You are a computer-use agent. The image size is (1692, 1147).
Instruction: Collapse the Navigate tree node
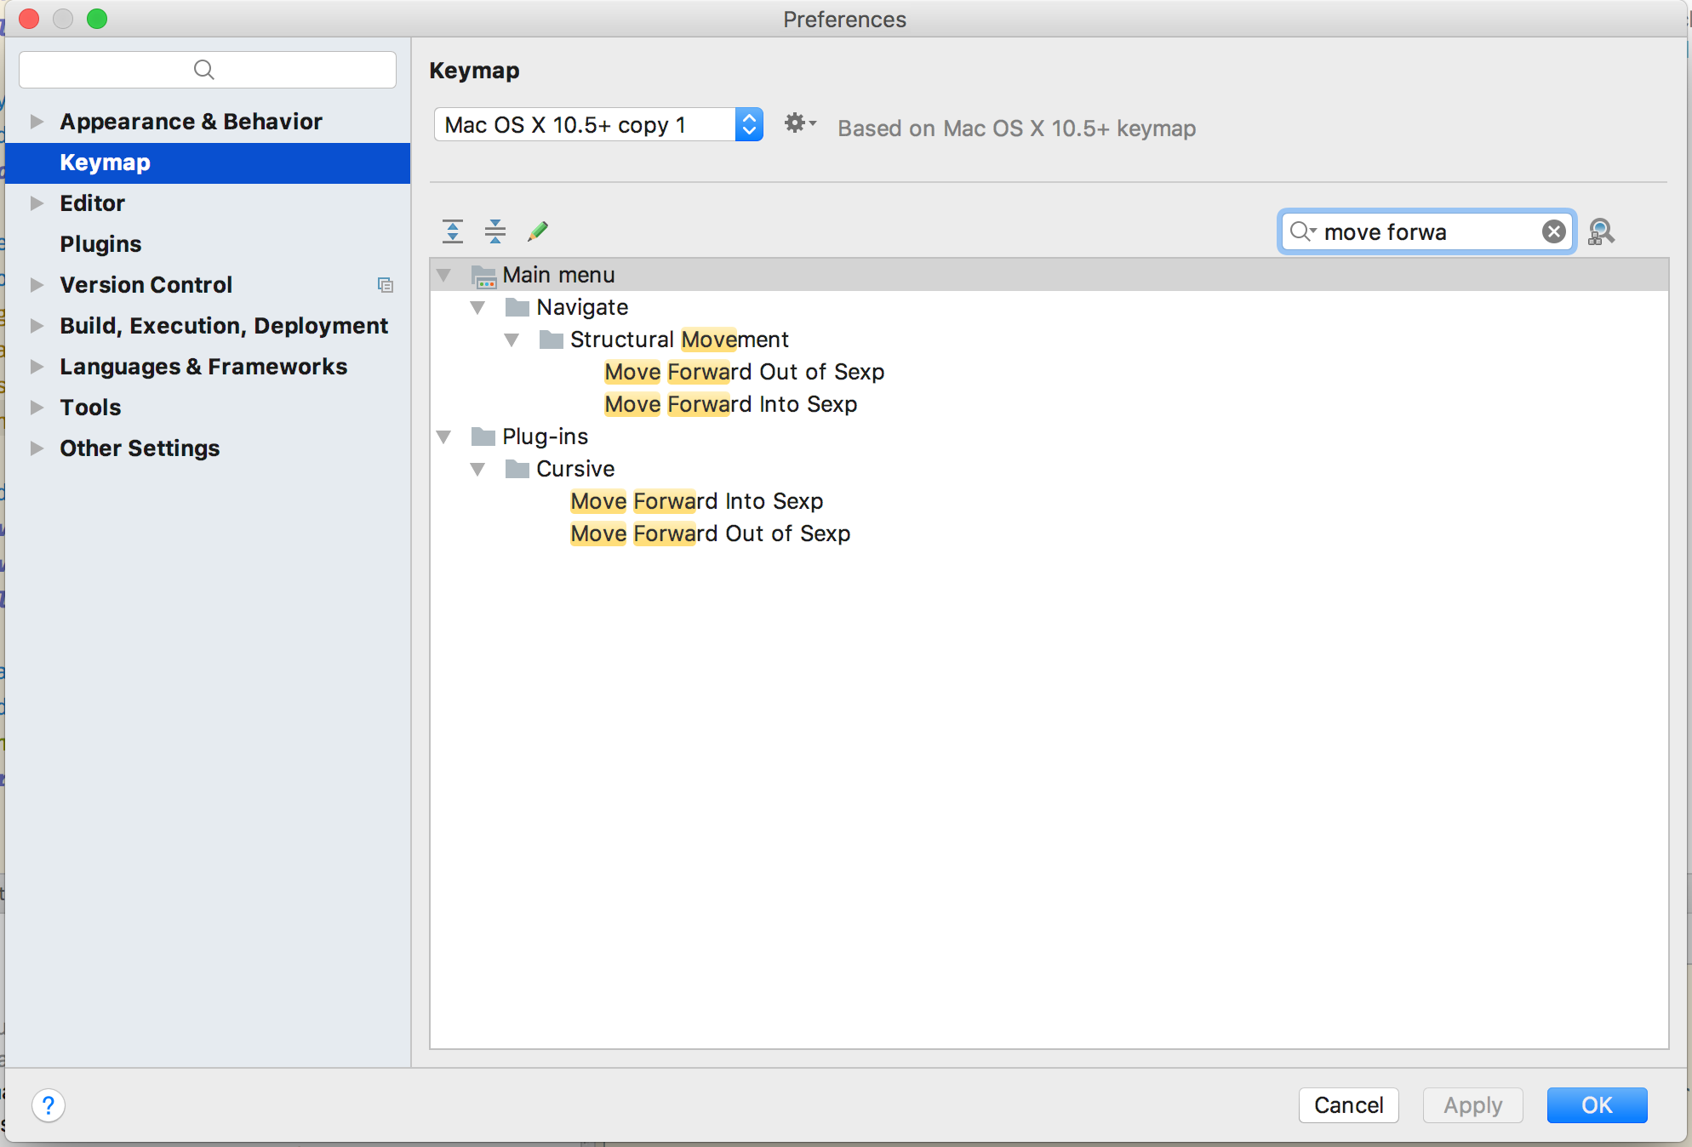pyautogui.click(x=478, y=307)
